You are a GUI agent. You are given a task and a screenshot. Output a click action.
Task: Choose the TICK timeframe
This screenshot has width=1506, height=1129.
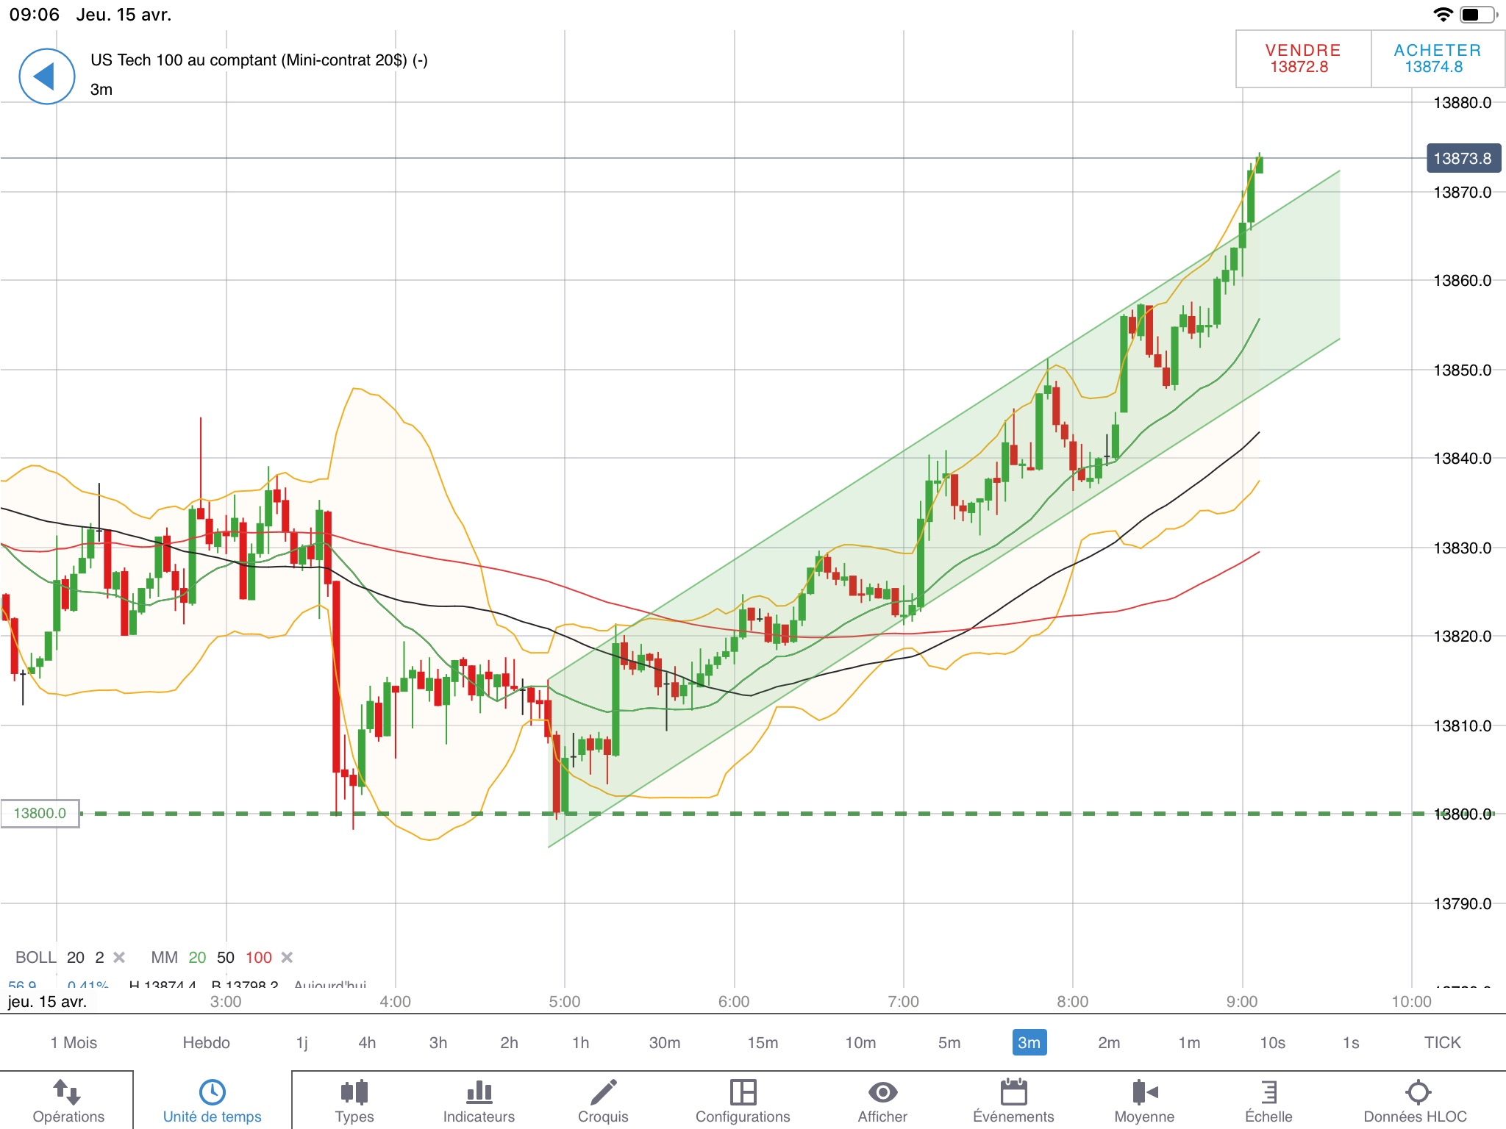1442,1042
